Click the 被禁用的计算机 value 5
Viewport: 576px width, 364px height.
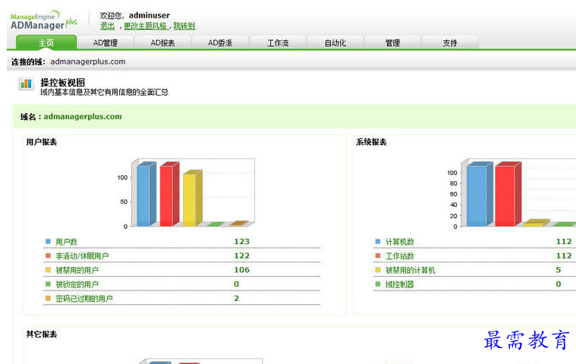click(x=559, y=270)
